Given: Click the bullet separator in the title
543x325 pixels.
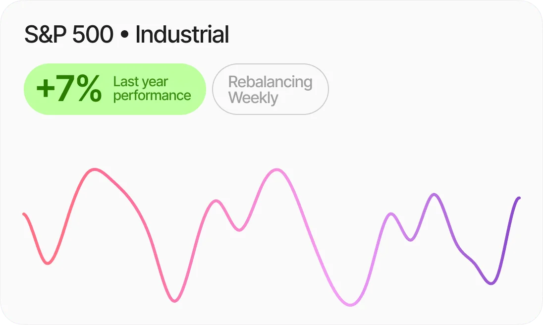Looking at the screenshot, I should [x=124, y=36].
